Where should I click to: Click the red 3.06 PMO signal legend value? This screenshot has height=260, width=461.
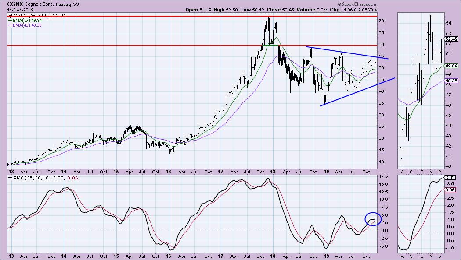click(x=72, y=178)
